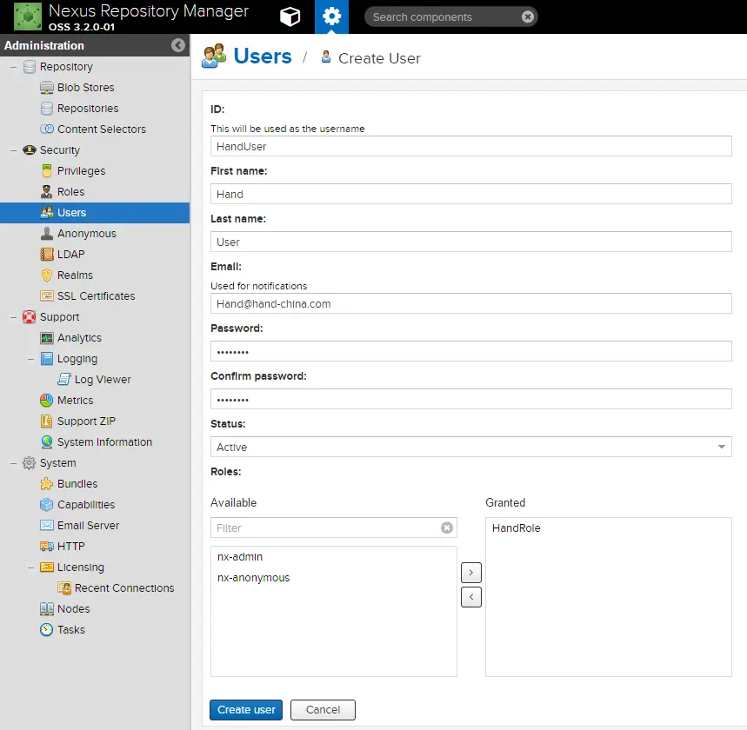Select HandRole in Granted roles
The image size is (747, 730).
(x=609, y=528)
